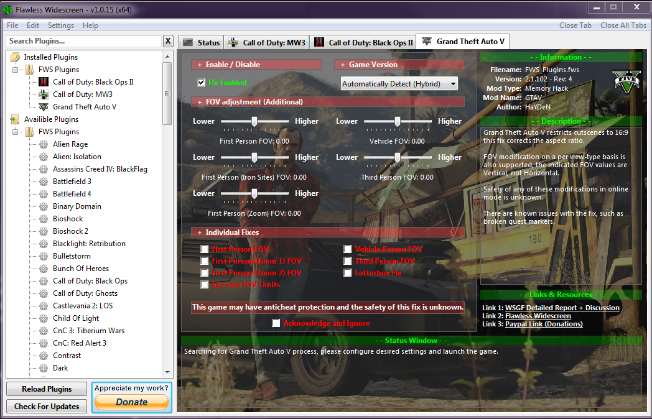
Task: Click the GTA Five logo in Information panel
Action: 627,82
